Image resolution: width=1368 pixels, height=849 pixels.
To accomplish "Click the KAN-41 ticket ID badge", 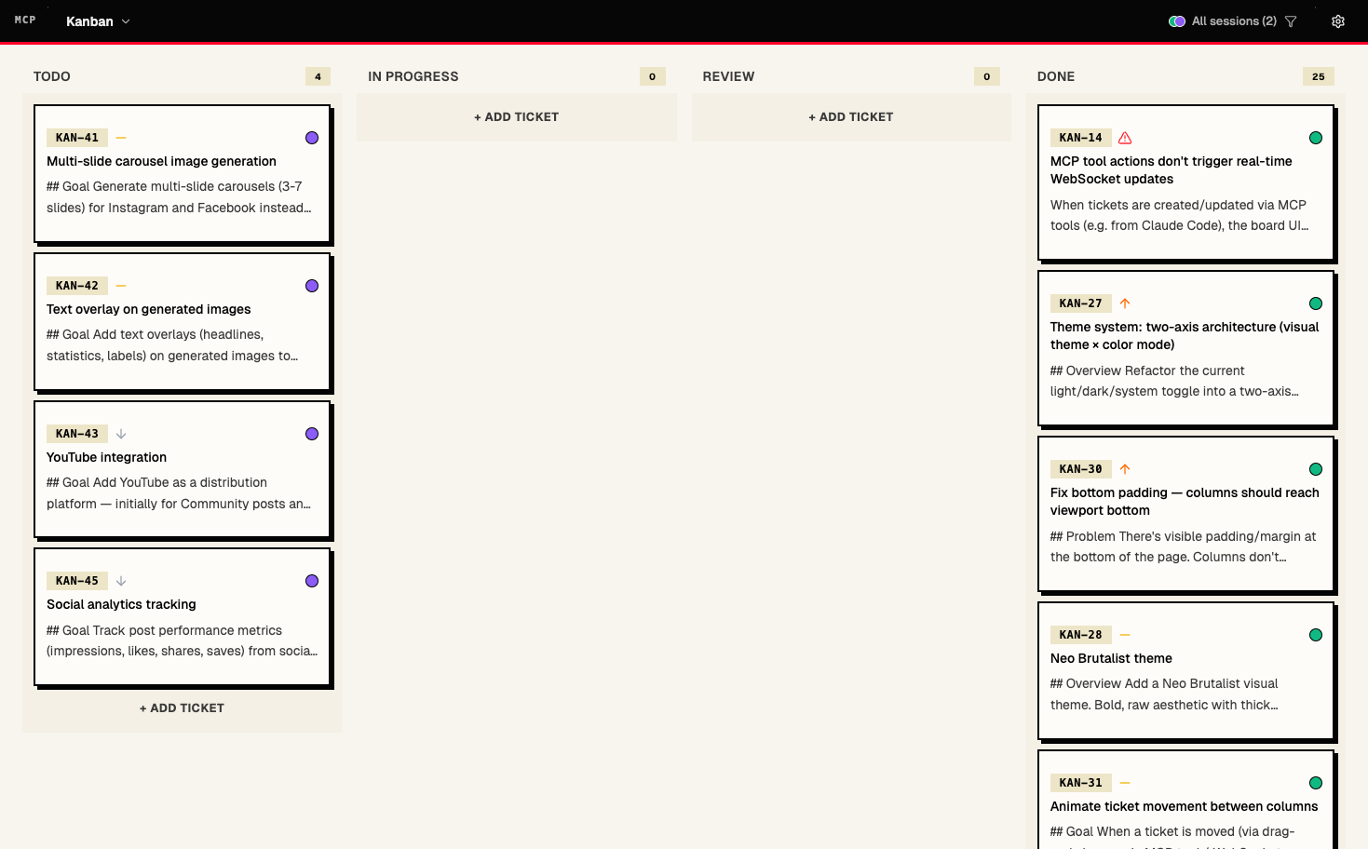I will click(x=77, y=138).
